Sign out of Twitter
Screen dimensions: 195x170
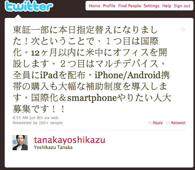tap(182, 6)
